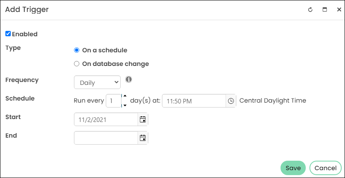Screen dimensions: 345x178
Task: Click the 11:50 PM time field
Action: [194, 101]
